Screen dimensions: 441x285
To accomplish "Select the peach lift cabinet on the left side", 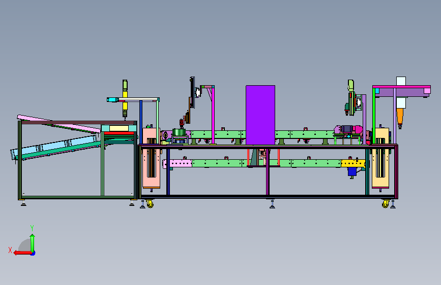I will (151, 158).
